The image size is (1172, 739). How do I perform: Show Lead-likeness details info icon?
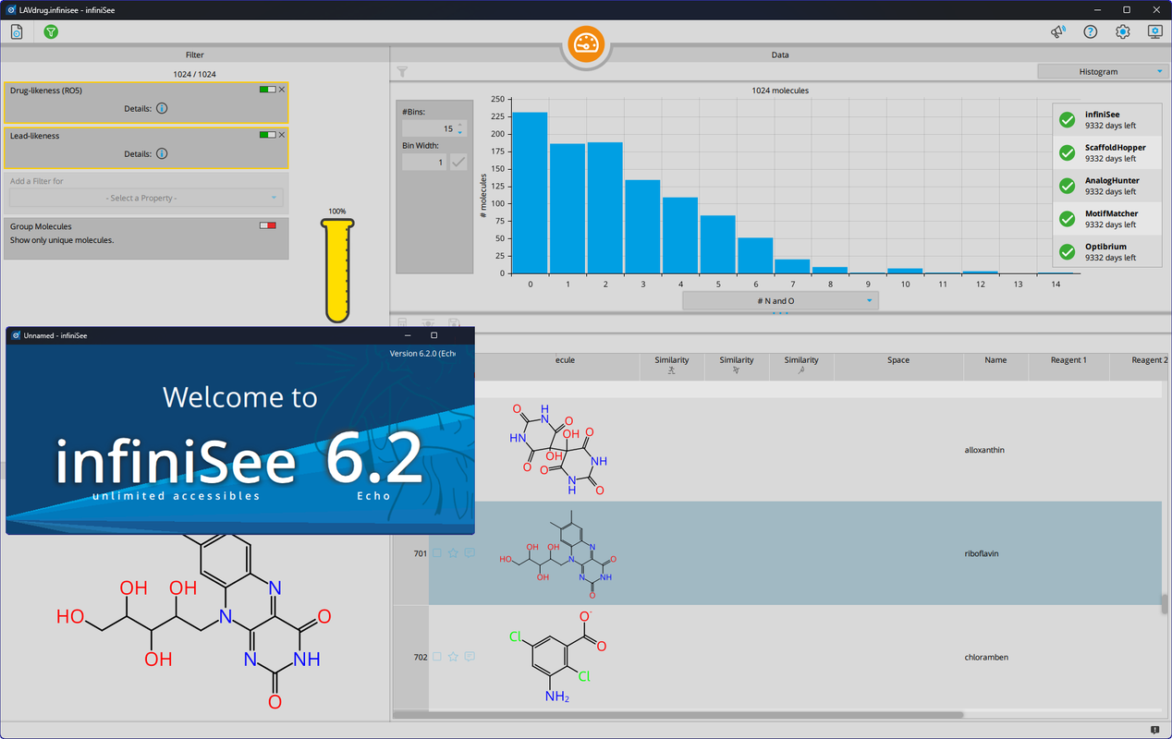point(162,154)
